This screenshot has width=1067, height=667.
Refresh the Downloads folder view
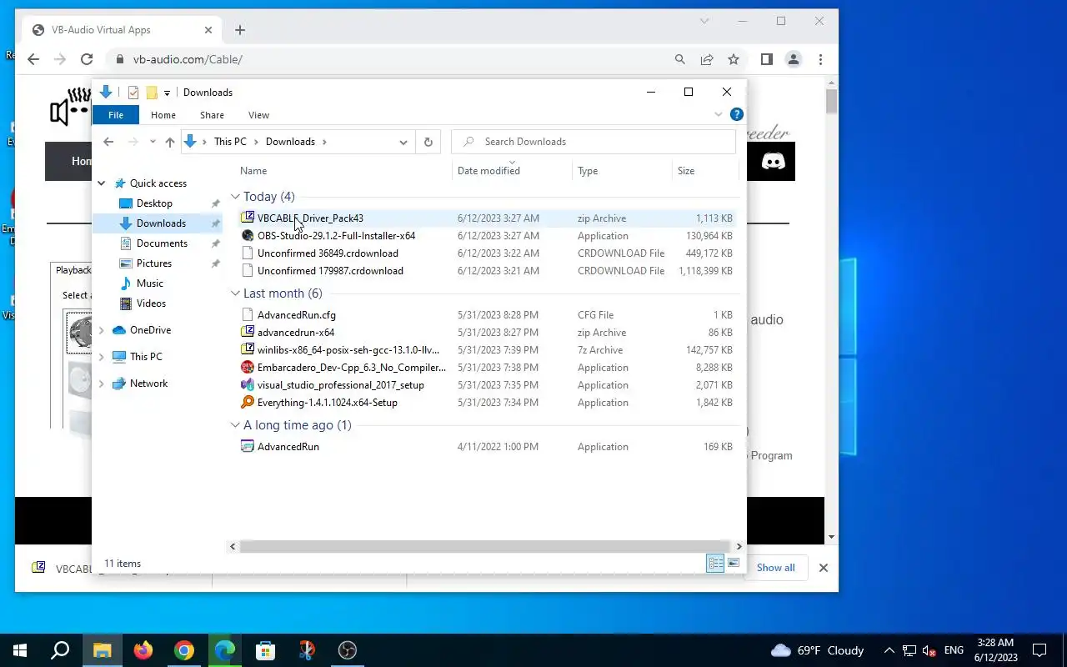point(428,142)
